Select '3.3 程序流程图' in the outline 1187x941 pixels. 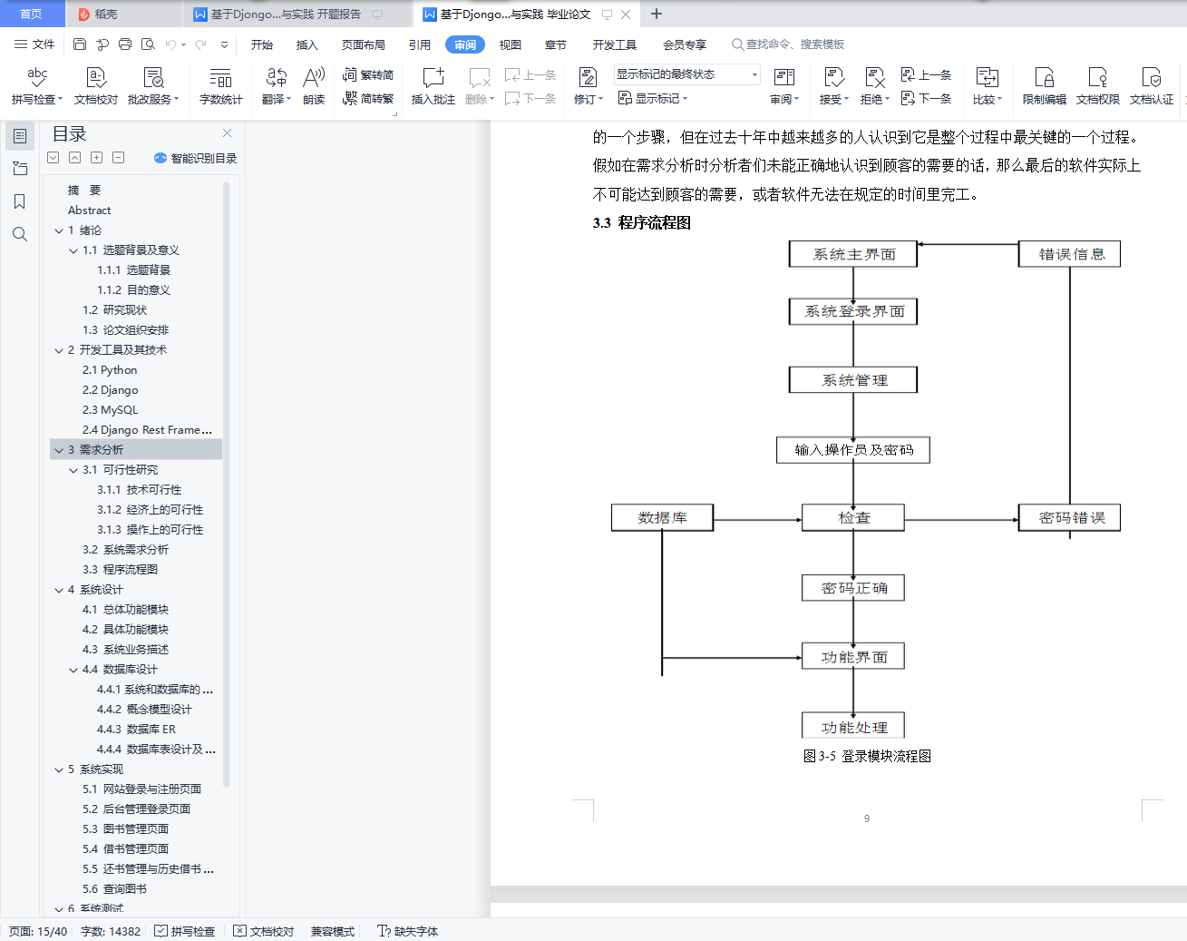tap(120, 570)
